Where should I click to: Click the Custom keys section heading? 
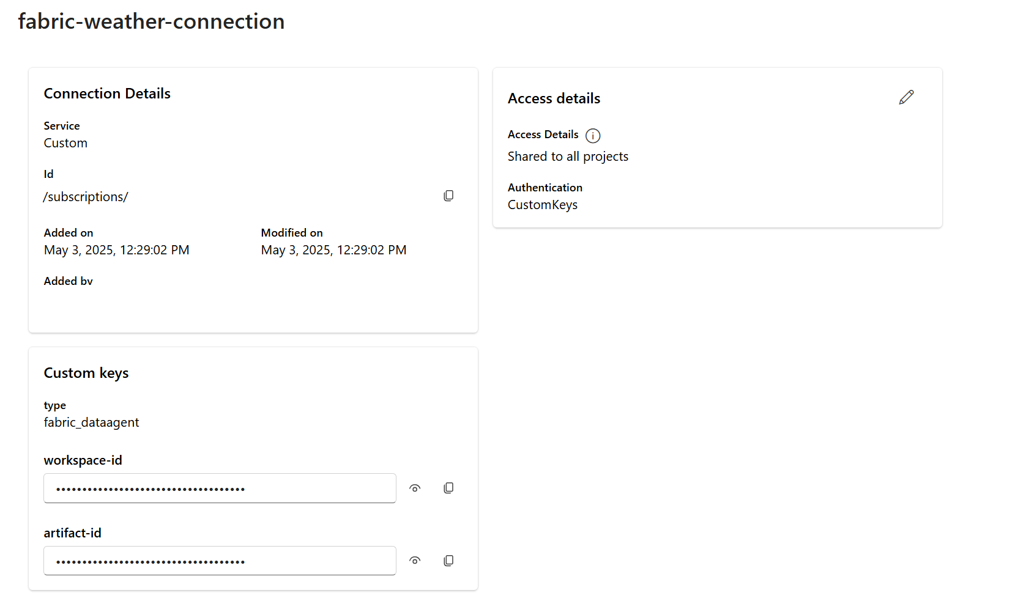(x=86, y=373)
